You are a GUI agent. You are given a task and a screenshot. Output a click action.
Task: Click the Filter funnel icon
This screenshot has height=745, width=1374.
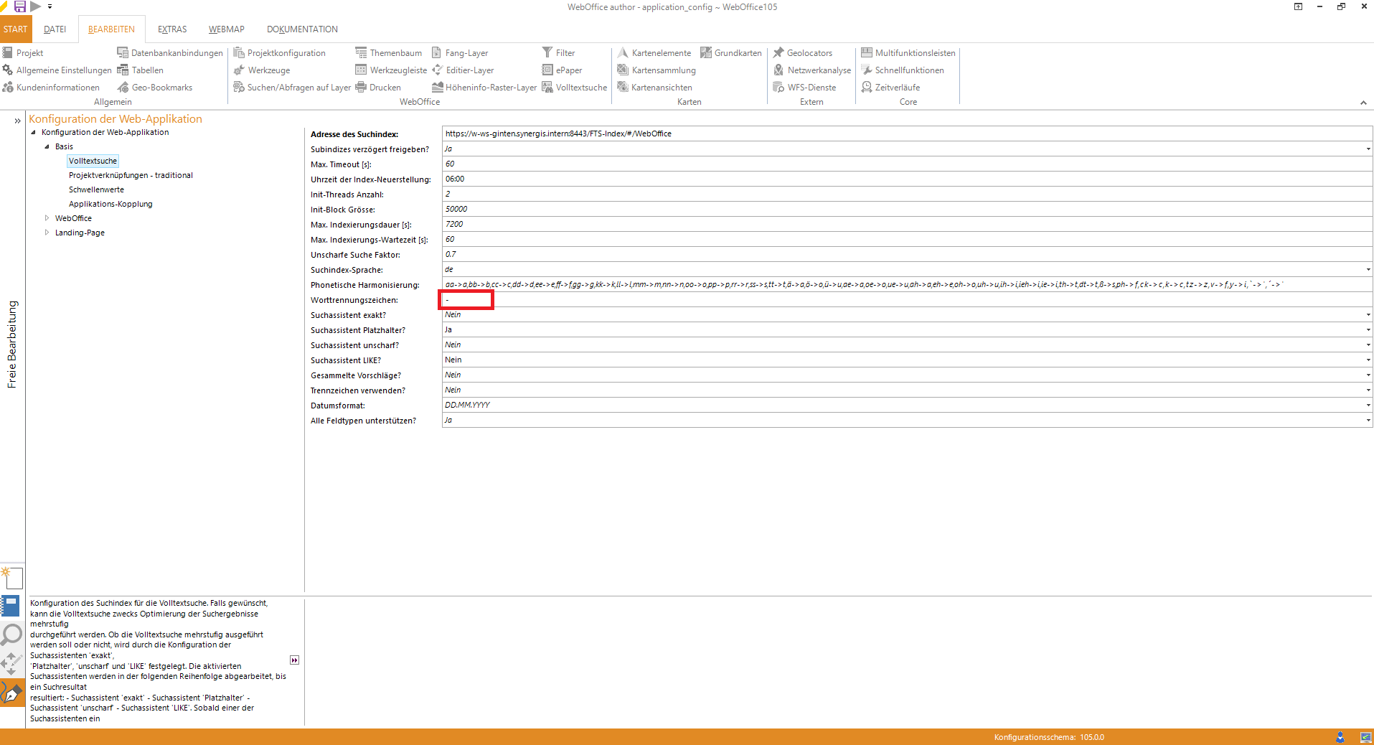547,53
